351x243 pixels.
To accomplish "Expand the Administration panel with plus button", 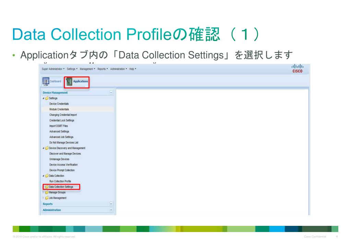I will [111, 210].
